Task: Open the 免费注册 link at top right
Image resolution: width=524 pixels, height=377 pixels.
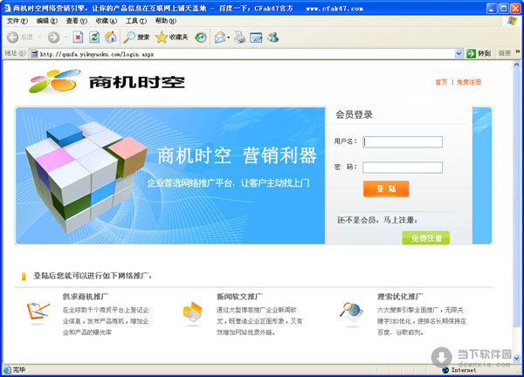Action: pos(469,82)
